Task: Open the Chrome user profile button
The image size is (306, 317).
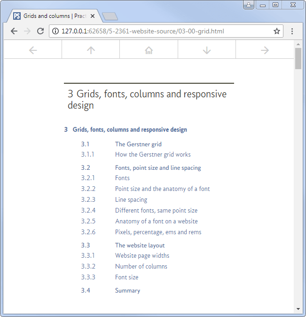Action: [x=249, y=5]
